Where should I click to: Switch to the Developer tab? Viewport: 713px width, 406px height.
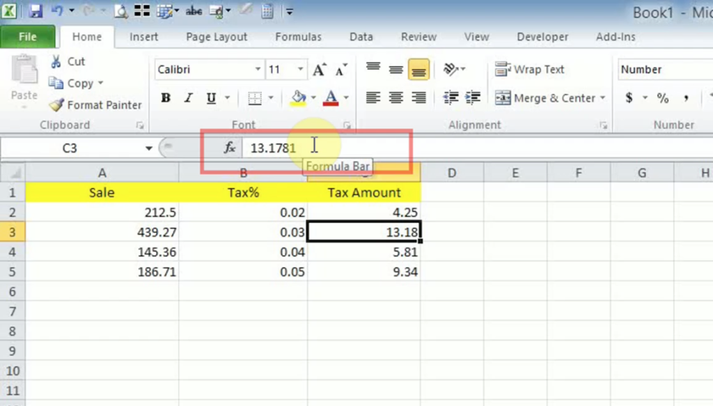pos(542,37)
